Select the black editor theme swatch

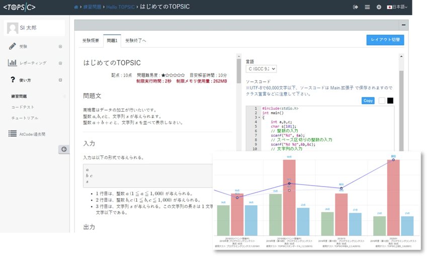click(390, 101)
